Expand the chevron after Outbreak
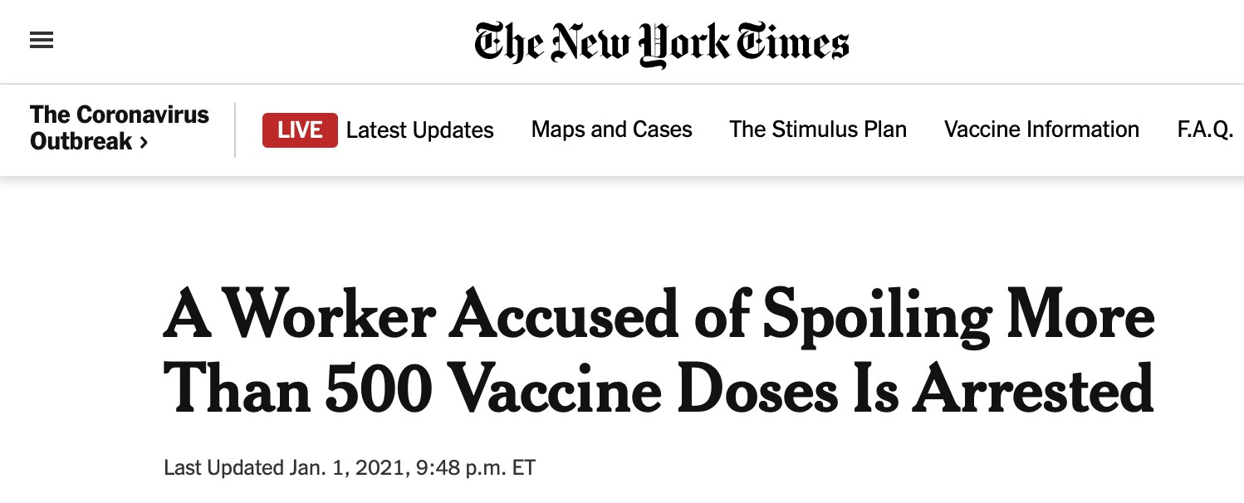Viewport: 1244px width, 503px height. [144, 143]
